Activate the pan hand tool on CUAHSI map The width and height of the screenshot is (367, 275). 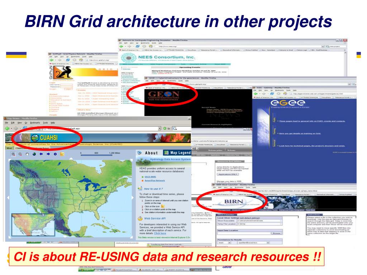[27, 154]
